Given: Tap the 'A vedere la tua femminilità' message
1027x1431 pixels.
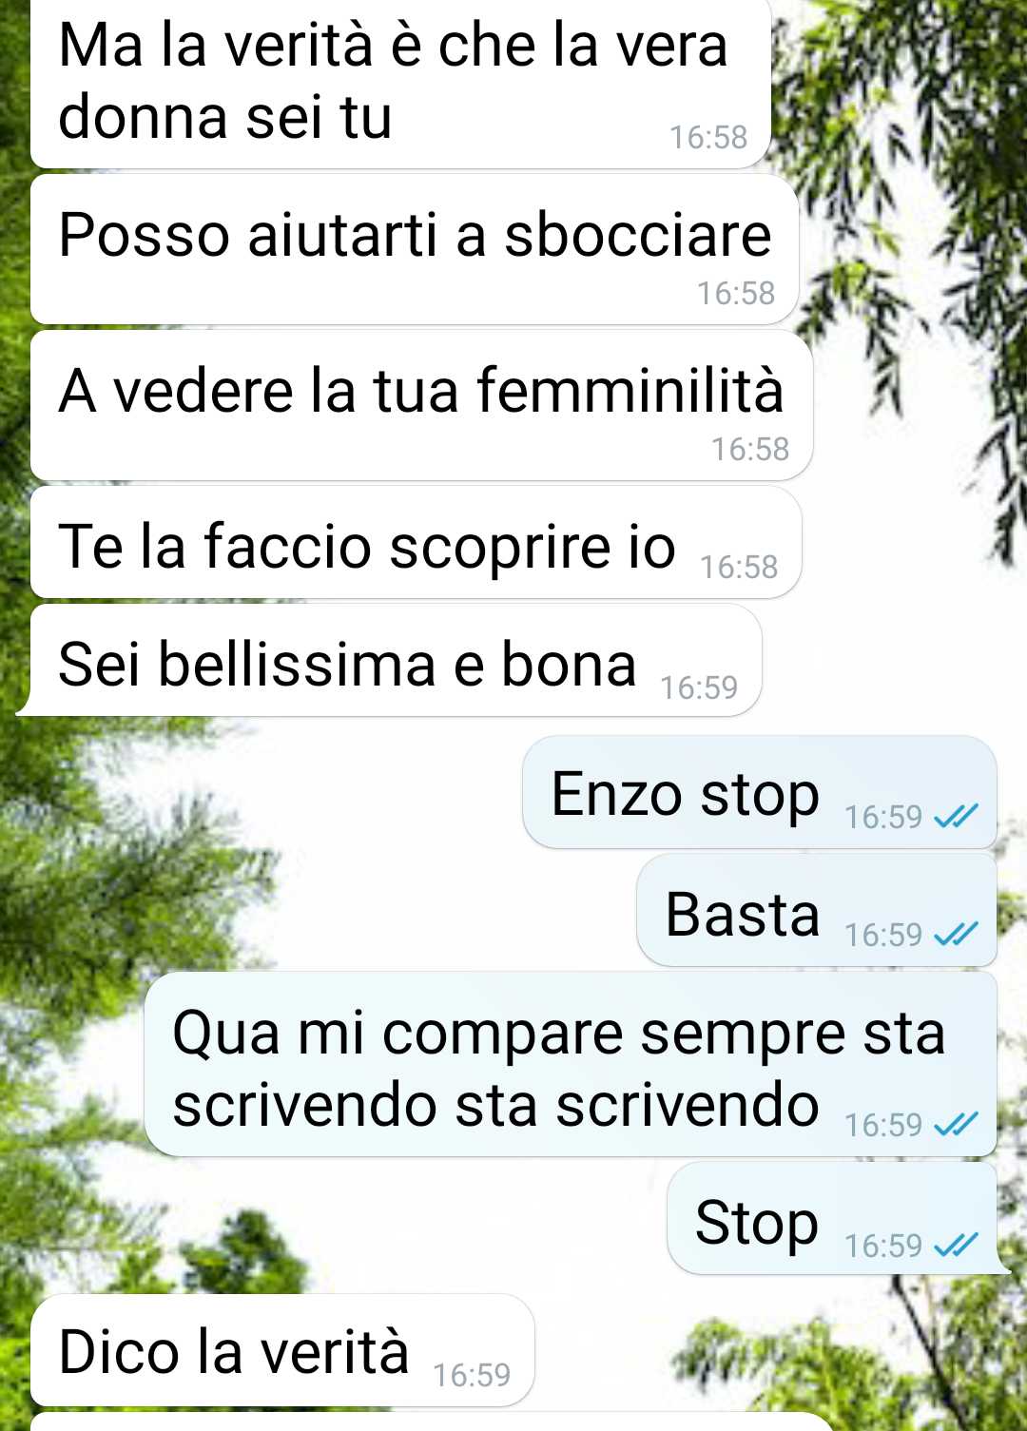Looking at the screenshot, I should (421, 406).
